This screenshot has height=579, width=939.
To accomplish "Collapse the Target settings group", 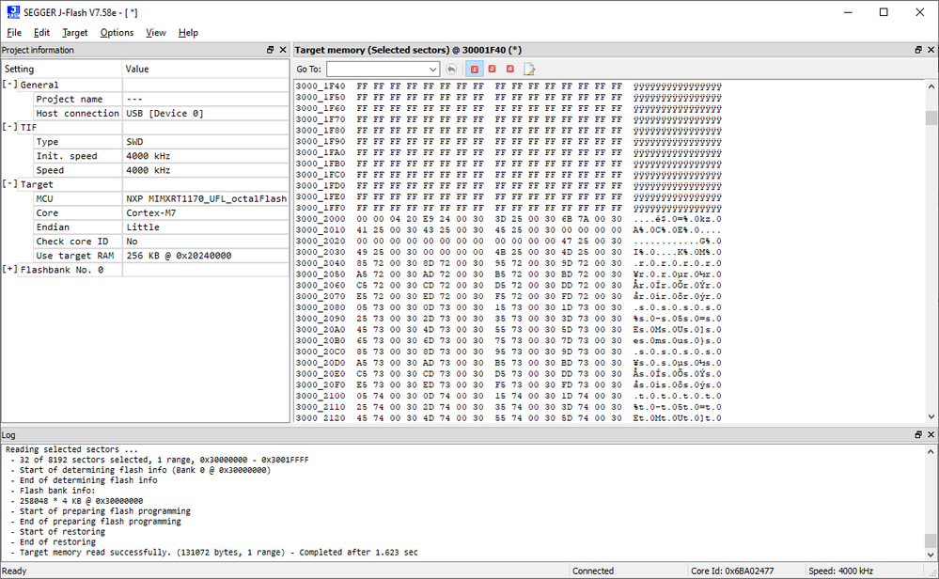I will pyautogui.click(x=9, y=184).
